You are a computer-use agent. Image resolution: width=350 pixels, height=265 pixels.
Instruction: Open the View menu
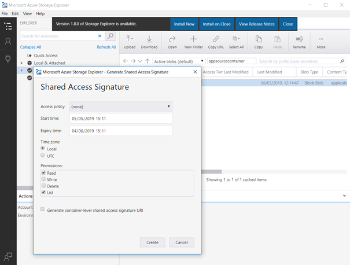tap(27, 13)
